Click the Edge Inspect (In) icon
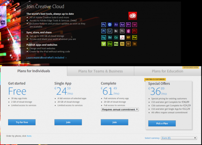The image size is (202, 145). (x=135, y=44)
